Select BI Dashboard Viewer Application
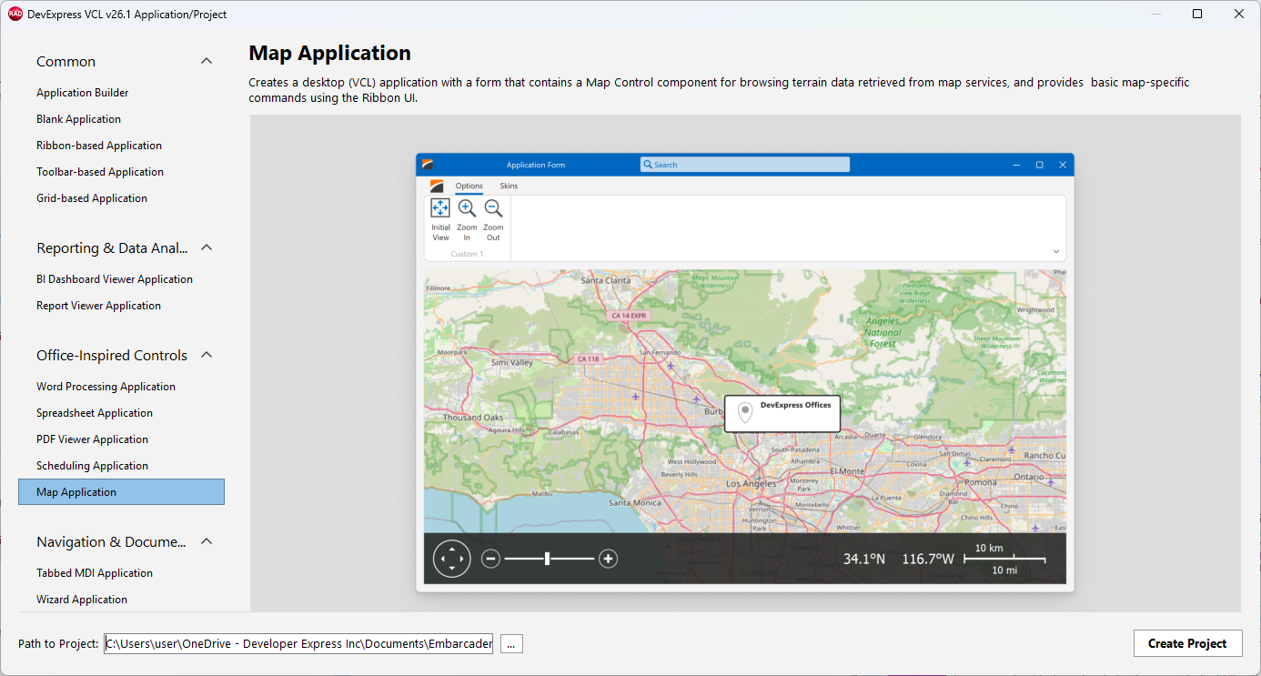Screen dimensions: 1261x676 click(115, 279)
